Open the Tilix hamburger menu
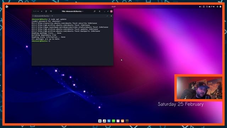The image size is (227, 128). [x=99, y=11]
